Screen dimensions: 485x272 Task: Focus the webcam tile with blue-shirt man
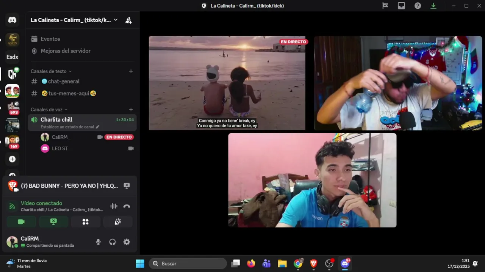[x=312, y=180]
